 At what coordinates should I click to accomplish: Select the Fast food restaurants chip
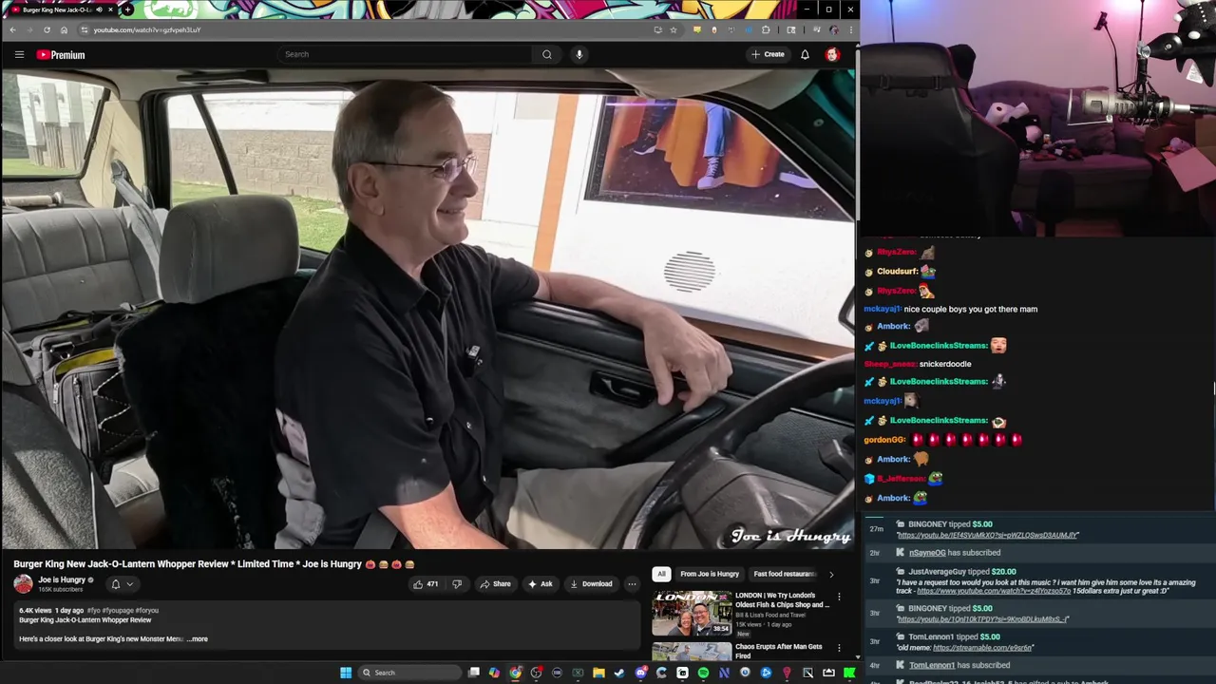pyautogui.click(x=784, y=574)
